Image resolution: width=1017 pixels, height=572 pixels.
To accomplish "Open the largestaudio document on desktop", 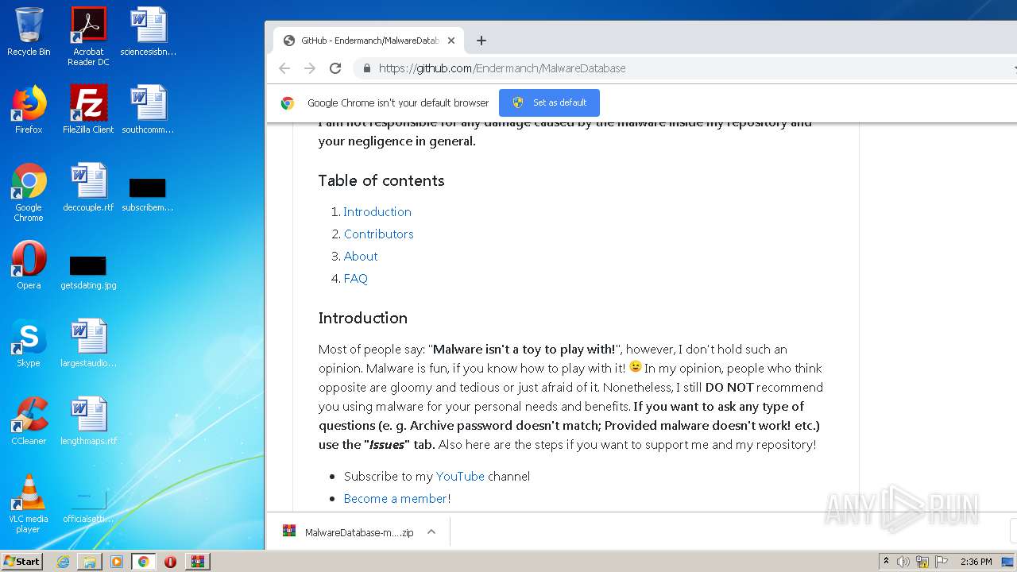I will [88, 343].
